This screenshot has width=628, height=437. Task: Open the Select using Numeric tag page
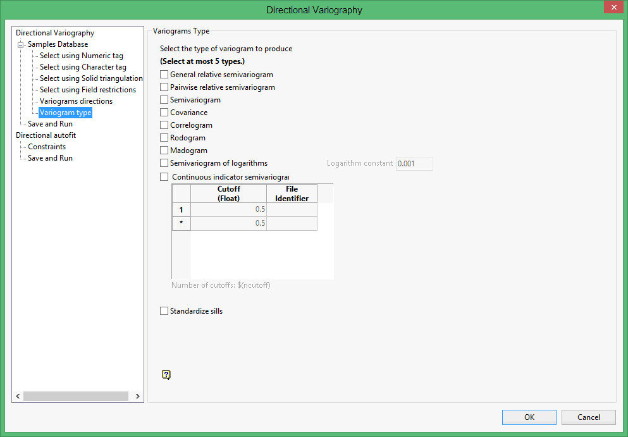(80, 55)
